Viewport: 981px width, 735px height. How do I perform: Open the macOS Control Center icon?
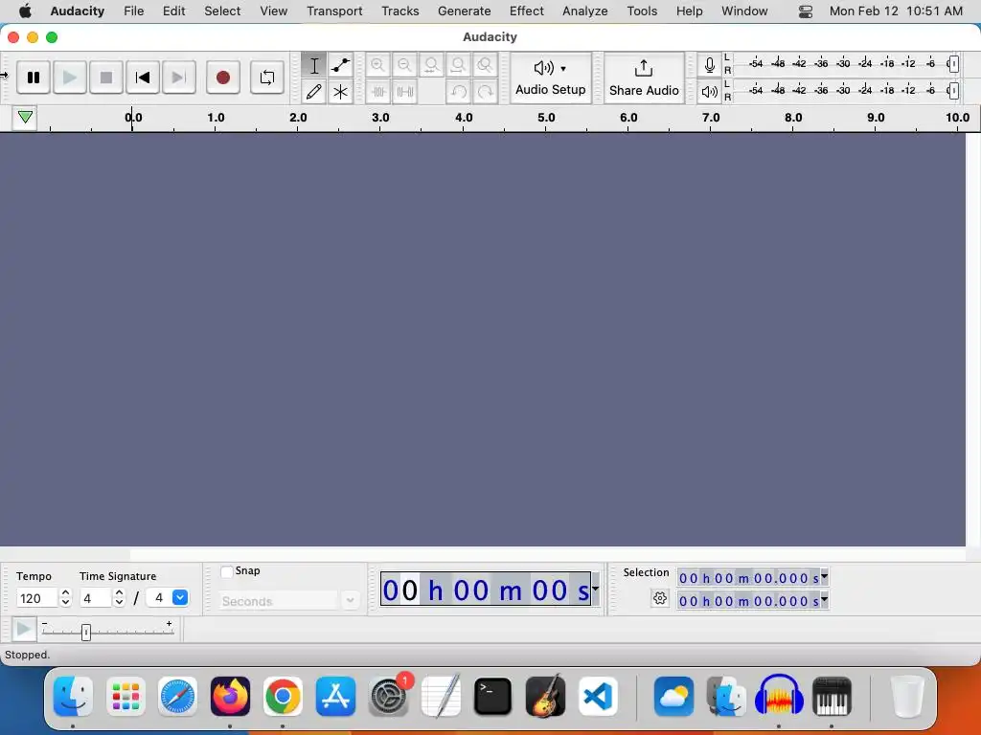coord(805,11)
